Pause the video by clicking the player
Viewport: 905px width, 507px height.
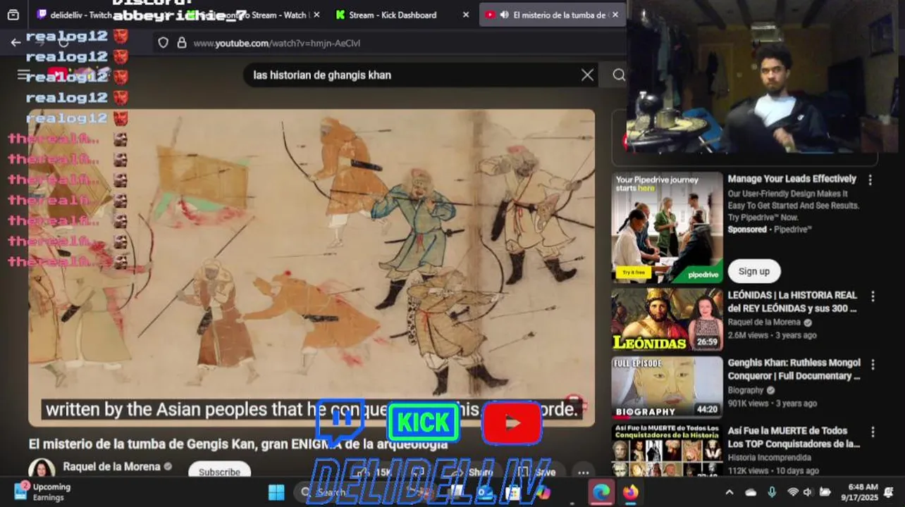click(x=312, y=268)
